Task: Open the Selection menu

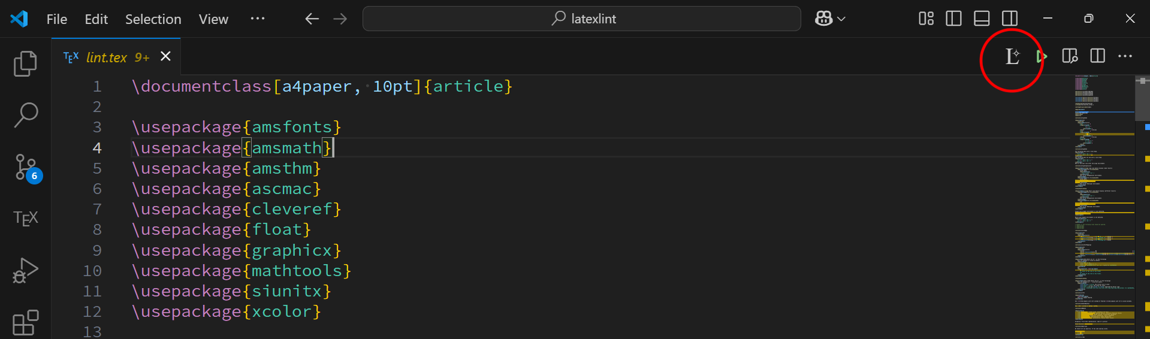Action: [153, 19]
